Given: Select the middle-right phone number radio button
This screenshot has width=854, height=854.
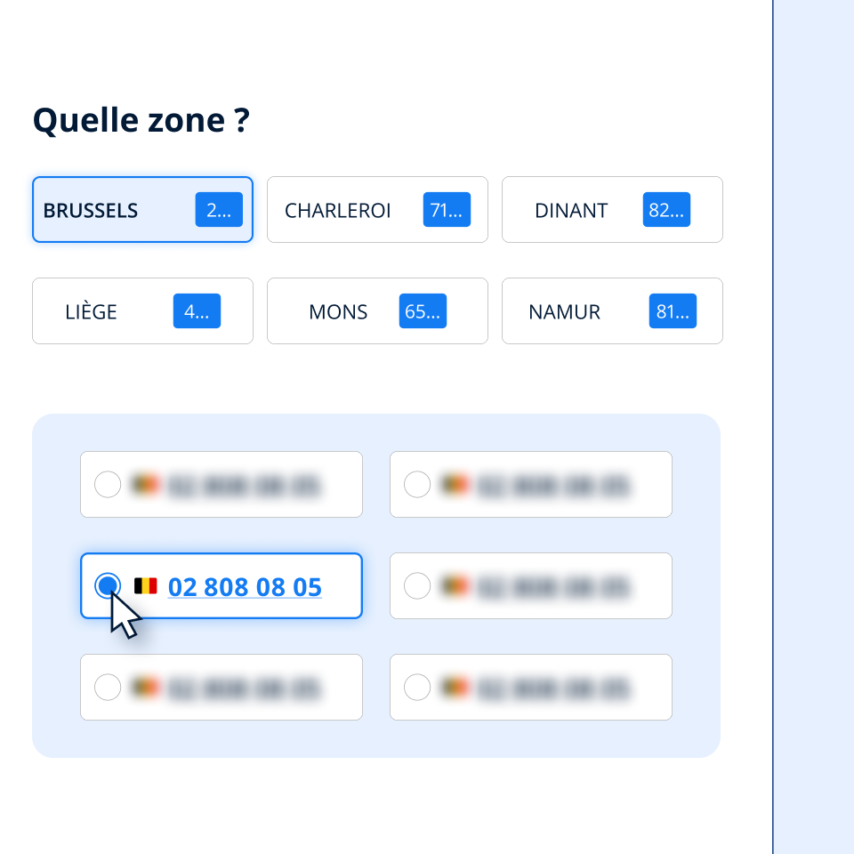Looking at the screenshot, I should pos(416,585).
